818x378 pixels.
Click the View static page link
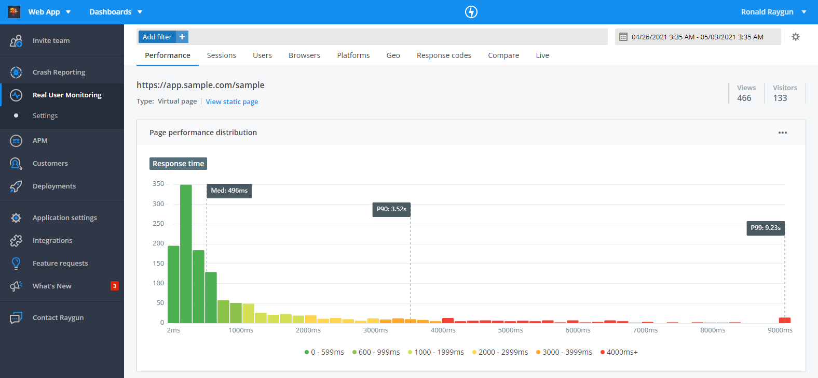pyautogui.click(x=232, y=101)
